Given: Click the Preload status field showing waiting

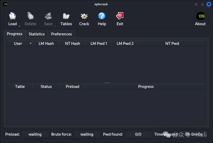Looking at the screenshot, I should coord(35,134).
